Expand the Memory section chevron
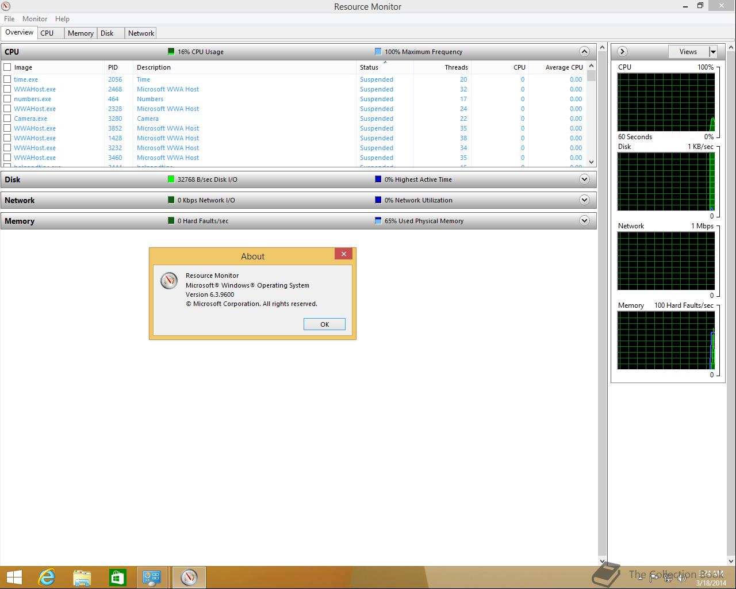The image size is (736, 589). tap(584, 221)
